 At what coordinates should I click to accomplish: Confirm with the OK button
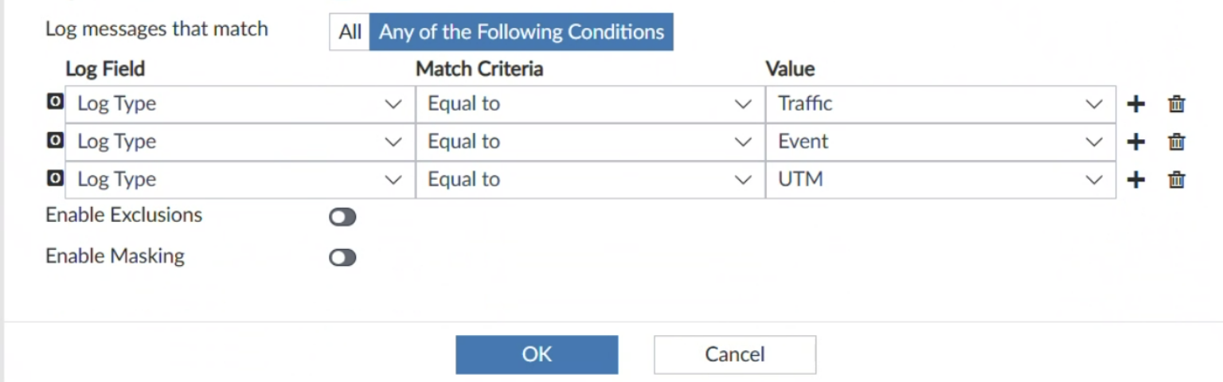point(537,354)
